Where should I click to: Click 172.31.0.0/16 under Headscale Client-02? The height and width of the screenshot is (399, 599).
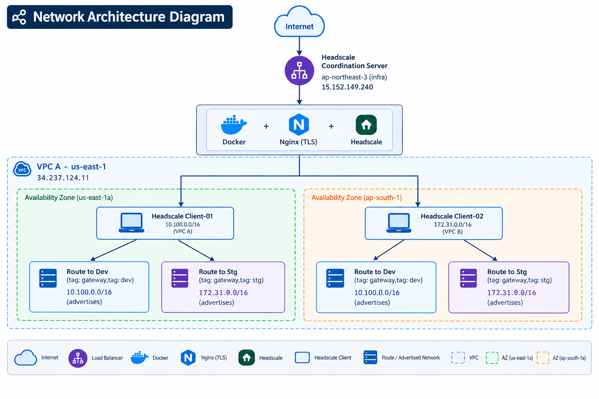(x=453, y=225)
